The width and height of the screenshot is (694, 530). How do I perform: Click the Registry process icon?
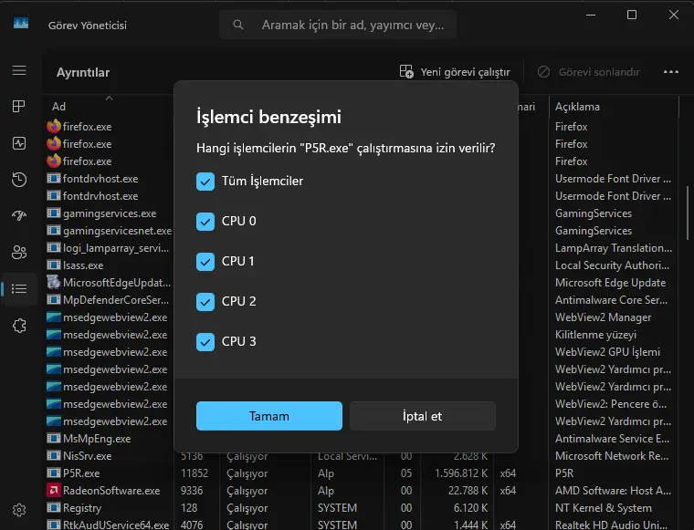(x=54, y=507)
